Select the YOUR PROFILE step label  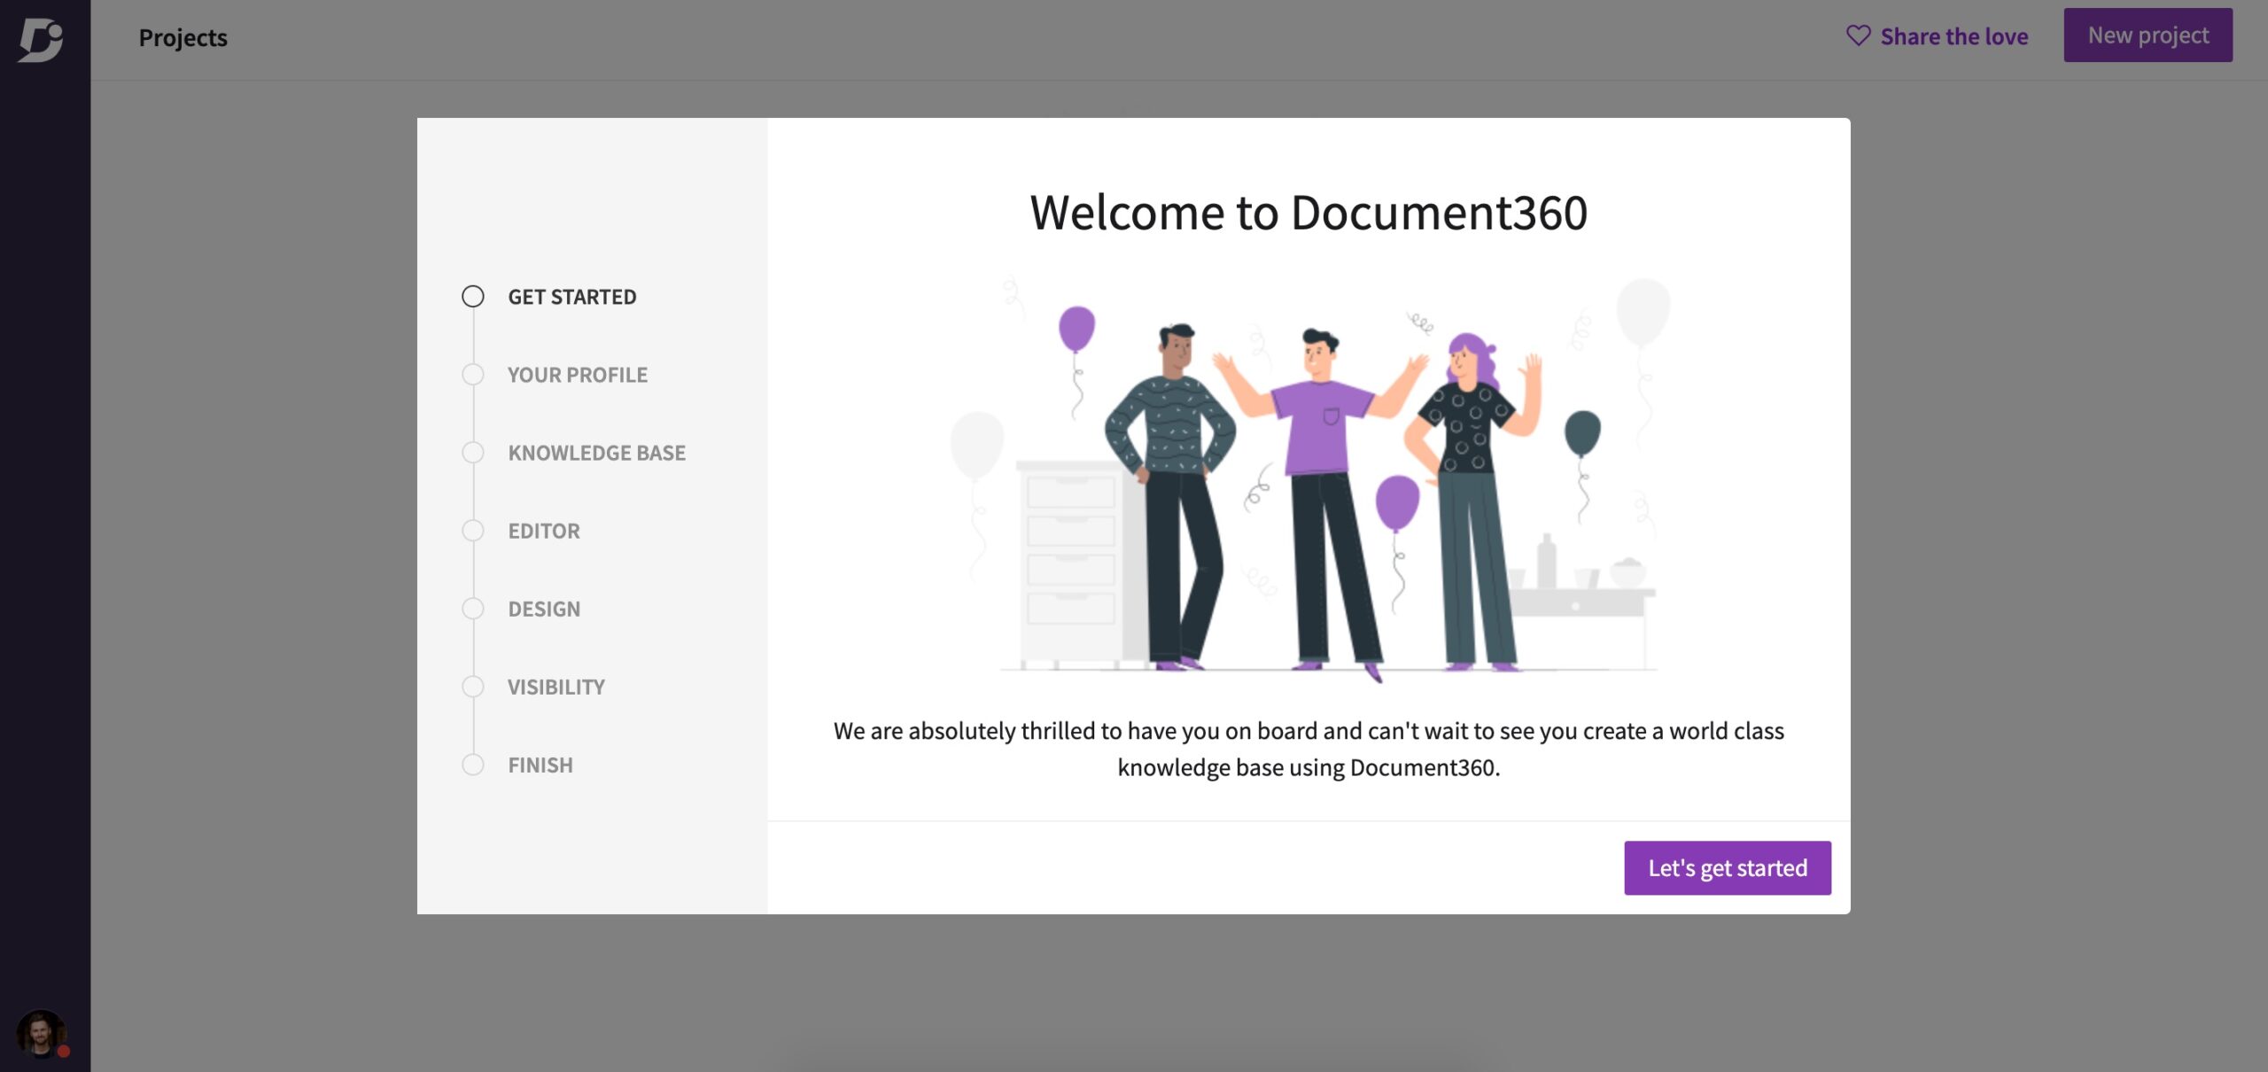pos(577,375)
